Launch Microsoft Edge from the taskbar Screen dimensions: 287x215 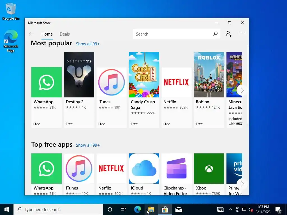(138, 209)
